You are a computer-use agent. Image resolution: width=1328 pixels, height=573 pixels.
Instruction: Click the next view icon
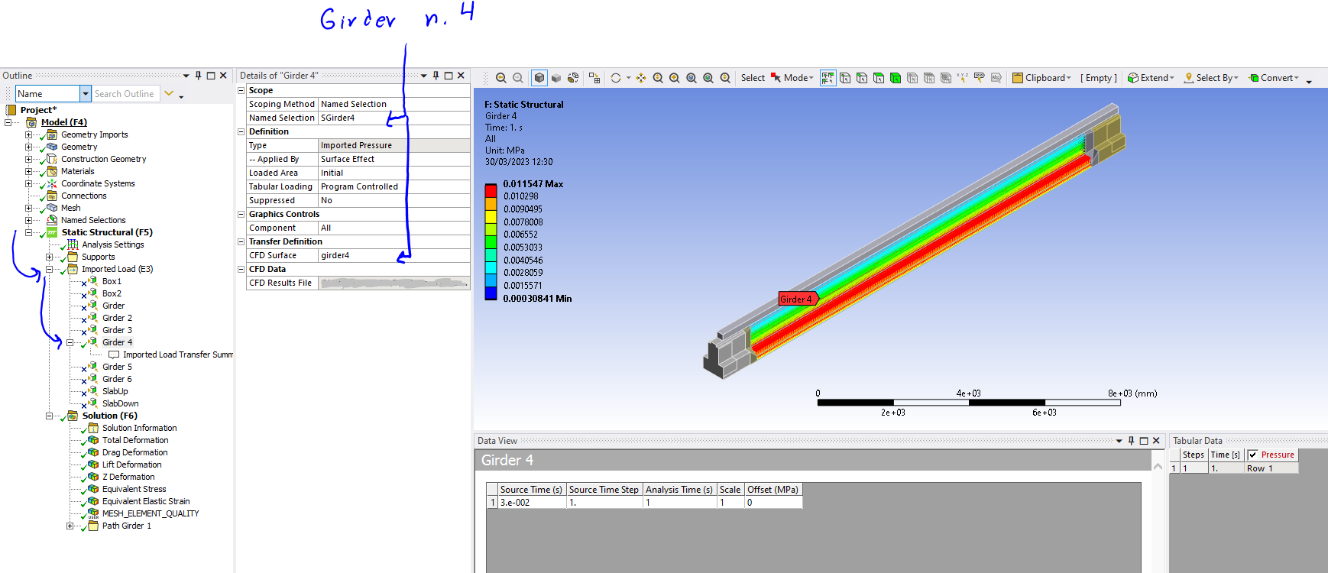click(518, 78)
